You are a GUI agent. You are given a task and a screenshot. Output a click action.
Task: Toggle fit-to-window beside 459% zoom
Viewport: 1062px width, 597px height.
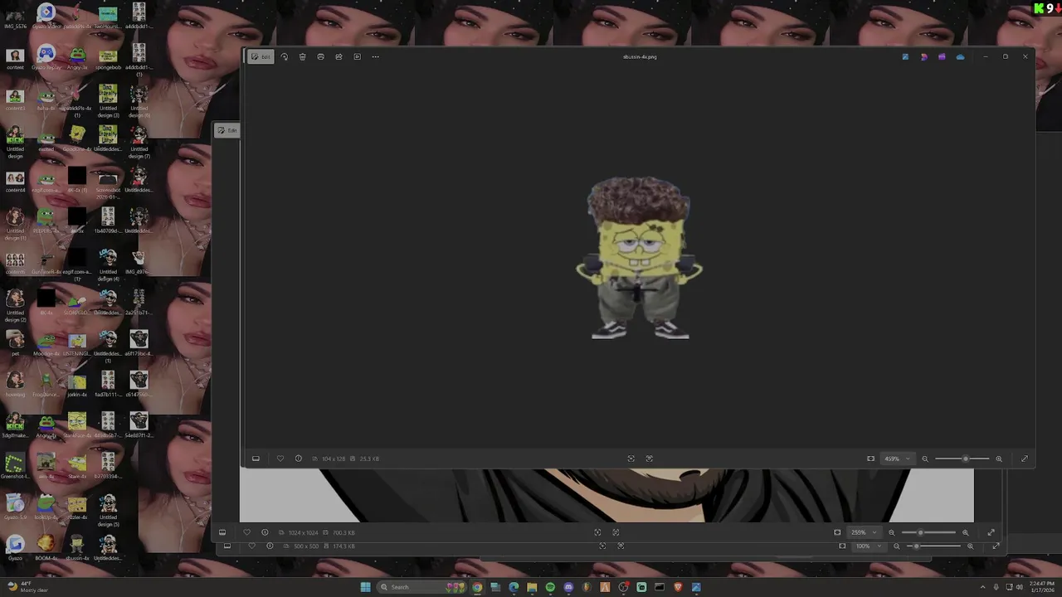point(870,459)
